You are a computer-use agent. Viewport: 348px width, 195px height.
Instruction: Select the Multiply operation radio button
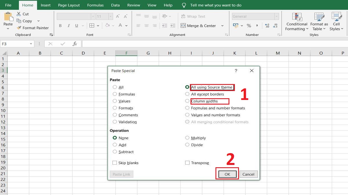187,138
